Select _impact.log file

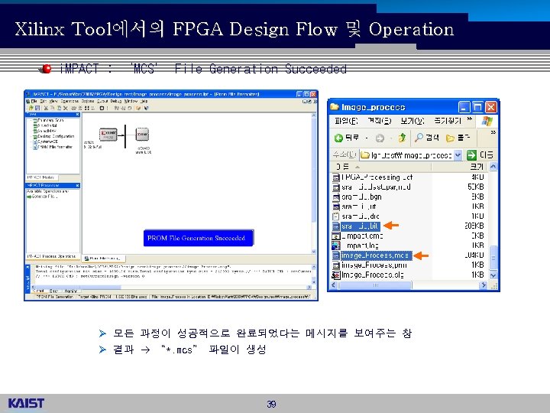click(355, 246)
